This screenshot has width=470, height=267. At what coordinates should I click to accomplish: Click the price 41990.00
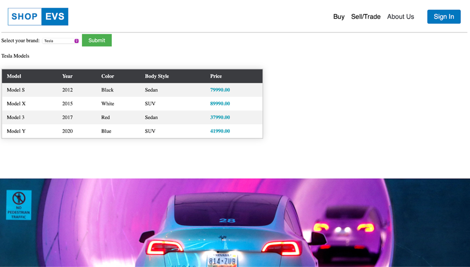[x=220, y=131]
